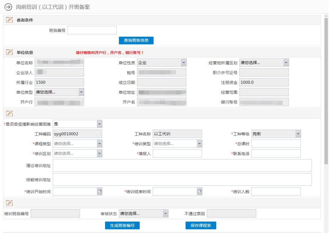Expand the 培训类型 dropdown

click(x=199, y=144)
